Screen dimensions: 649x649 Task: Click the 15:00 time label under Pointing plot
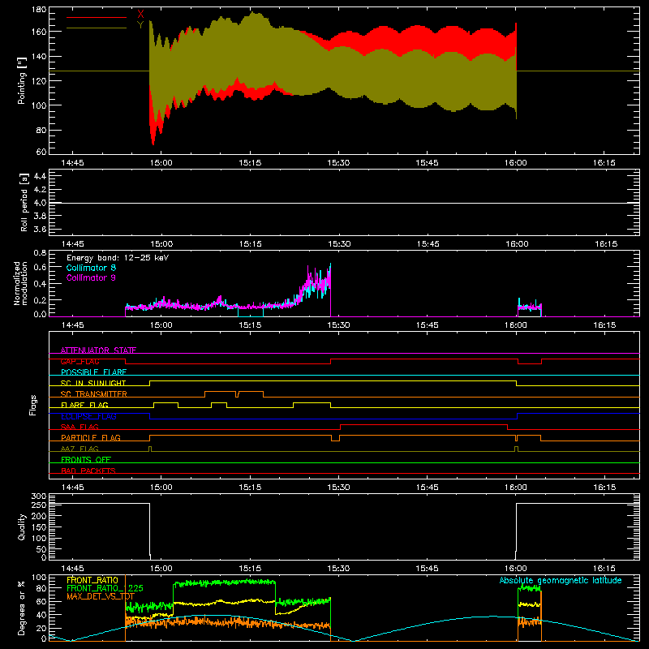tap(161, 163)
